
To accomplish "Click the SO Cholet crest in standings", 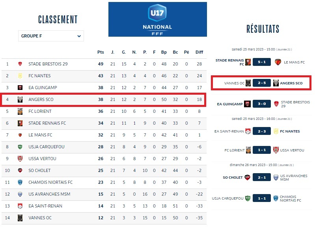I will 20,170.
